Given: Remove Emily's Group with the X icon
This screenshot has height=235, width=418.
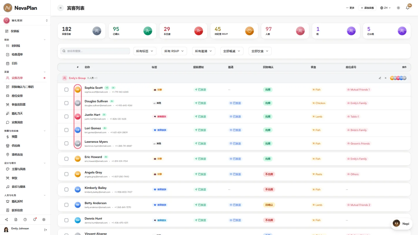Looking at the screenshot, I should [x=385, y=78].
